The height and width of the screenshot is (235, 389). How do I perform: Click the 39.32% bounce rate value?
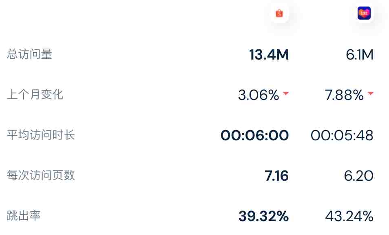[264, 216]
